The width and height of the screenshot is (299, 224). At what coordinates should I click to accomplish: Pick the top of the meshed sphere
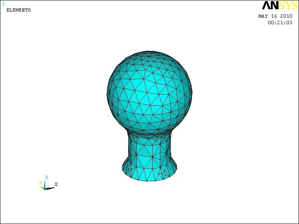tap(150, 52)
